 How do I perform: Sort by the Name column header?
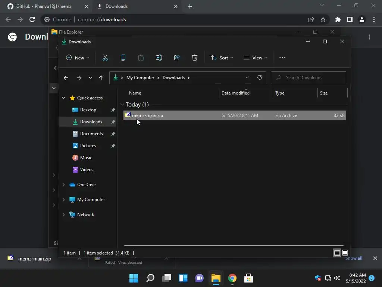point(135,93)
